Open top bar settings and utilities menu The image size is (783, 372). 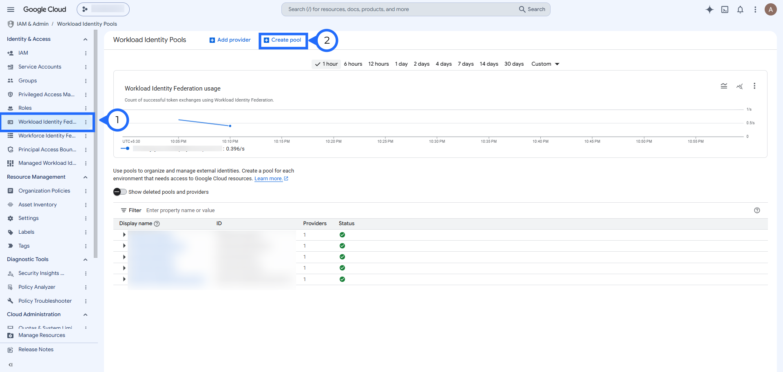pos(755,9)
